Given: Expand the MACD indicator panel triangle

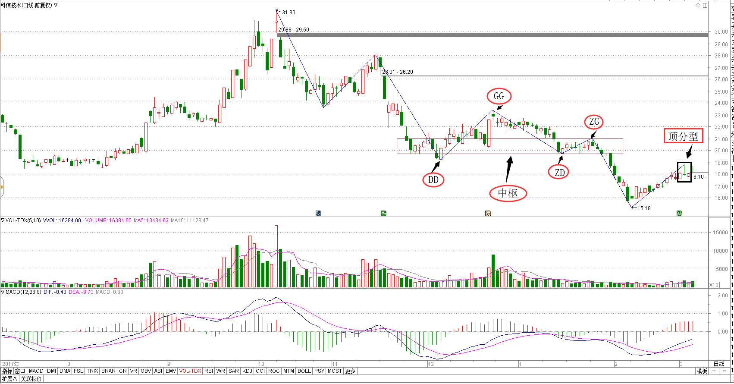Looking at the screenshot, I should (x=3, y=292).
